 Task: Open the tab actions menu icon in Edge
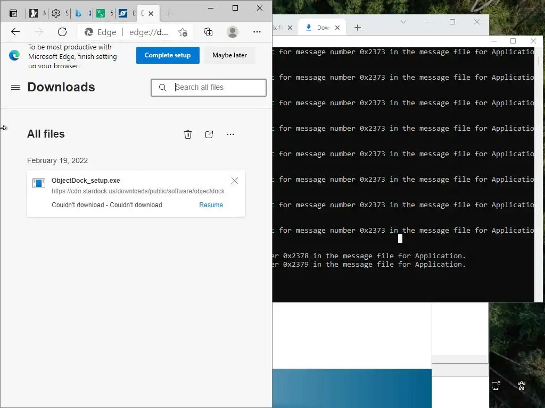[13, 13]
